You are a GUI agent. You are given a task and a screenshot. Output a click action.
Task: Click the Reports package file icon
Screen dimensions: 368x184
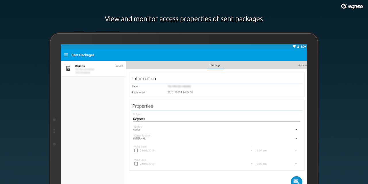[68, 69]
